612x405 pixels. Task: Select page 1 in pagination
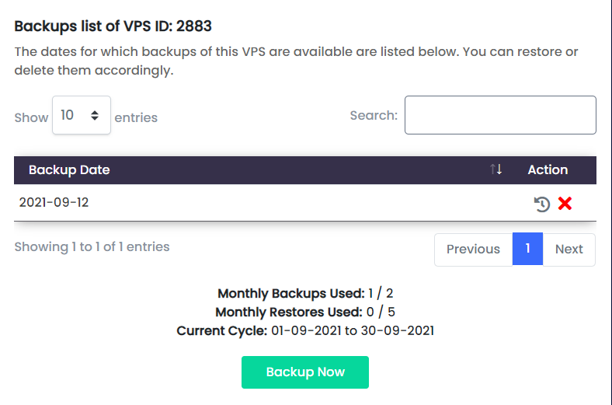527,249
